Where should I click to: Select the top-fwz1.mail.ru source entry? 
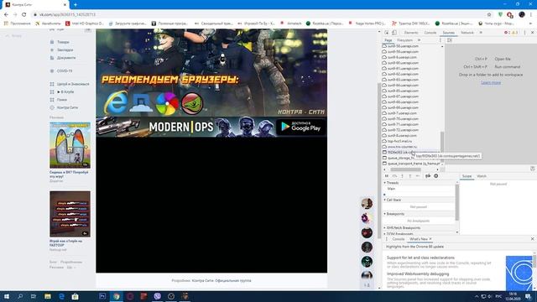tap(399, 141)
